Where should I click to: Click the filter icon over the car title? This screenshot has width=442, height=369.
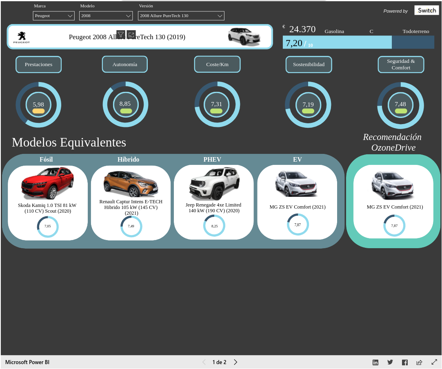coord(121,35)
